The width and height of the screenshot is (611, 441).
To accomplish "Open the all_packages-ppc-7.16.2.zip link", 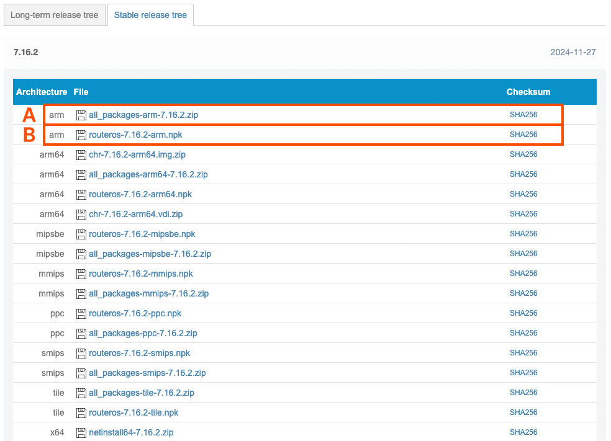I will click(x=143, y=334).
